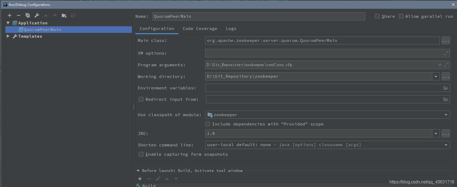Image resolution: width=457 pixels, height=187 pixels.
Task: Check Include dependencies with Provided scope
Action: pyautogui.click(x=207, y=124)
